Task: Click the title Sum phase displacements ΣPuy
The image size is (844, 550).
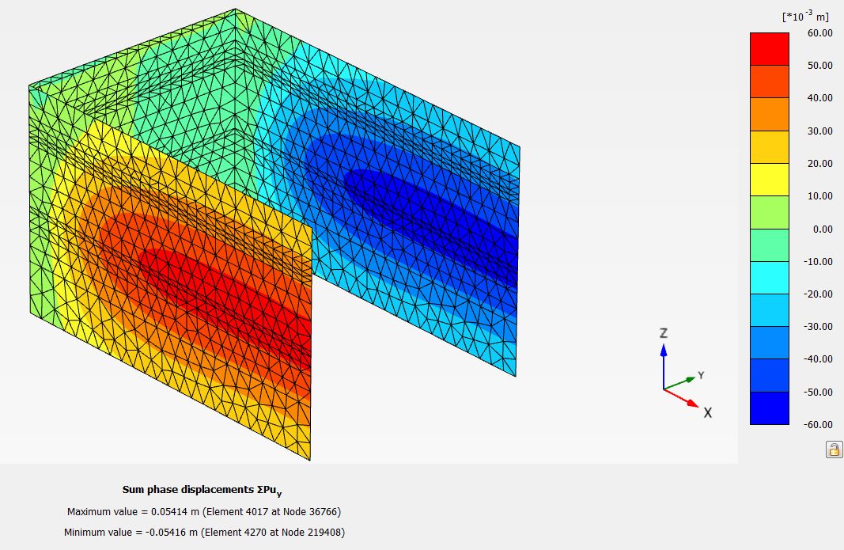Action: point(202,490)
